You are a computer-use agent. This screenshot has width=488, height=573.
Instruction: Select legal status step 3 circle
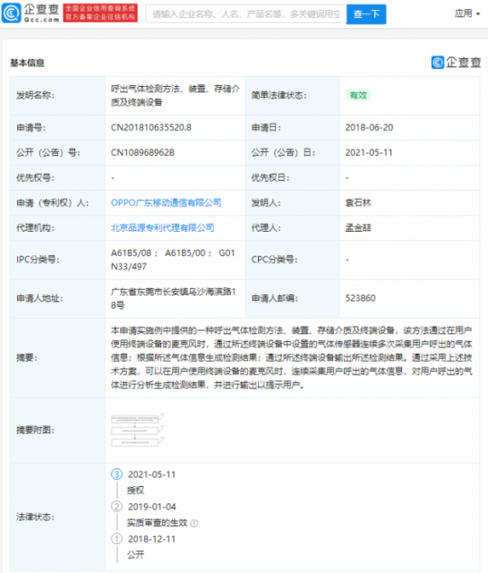click(x=116, y=475)
